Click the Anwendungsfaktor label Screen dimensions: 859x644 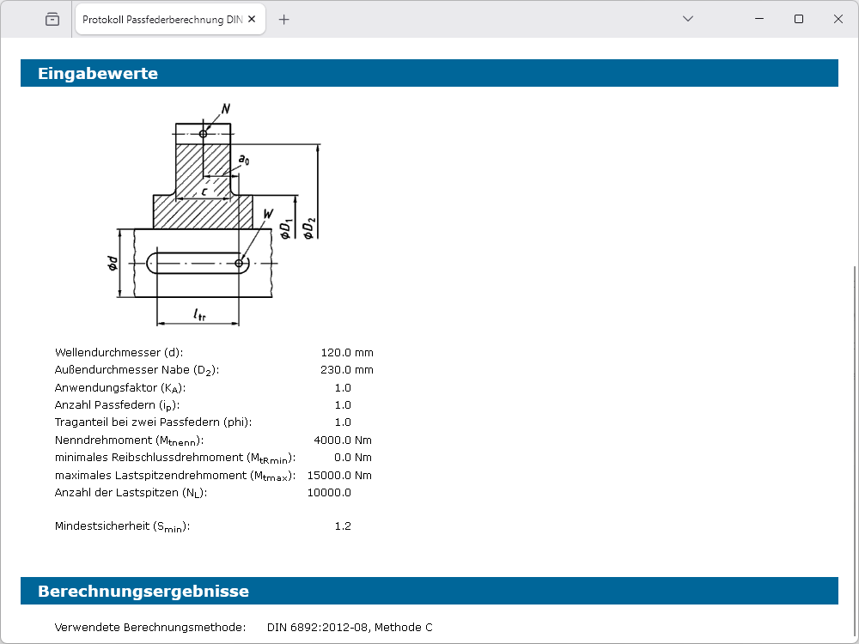point(119,388)
